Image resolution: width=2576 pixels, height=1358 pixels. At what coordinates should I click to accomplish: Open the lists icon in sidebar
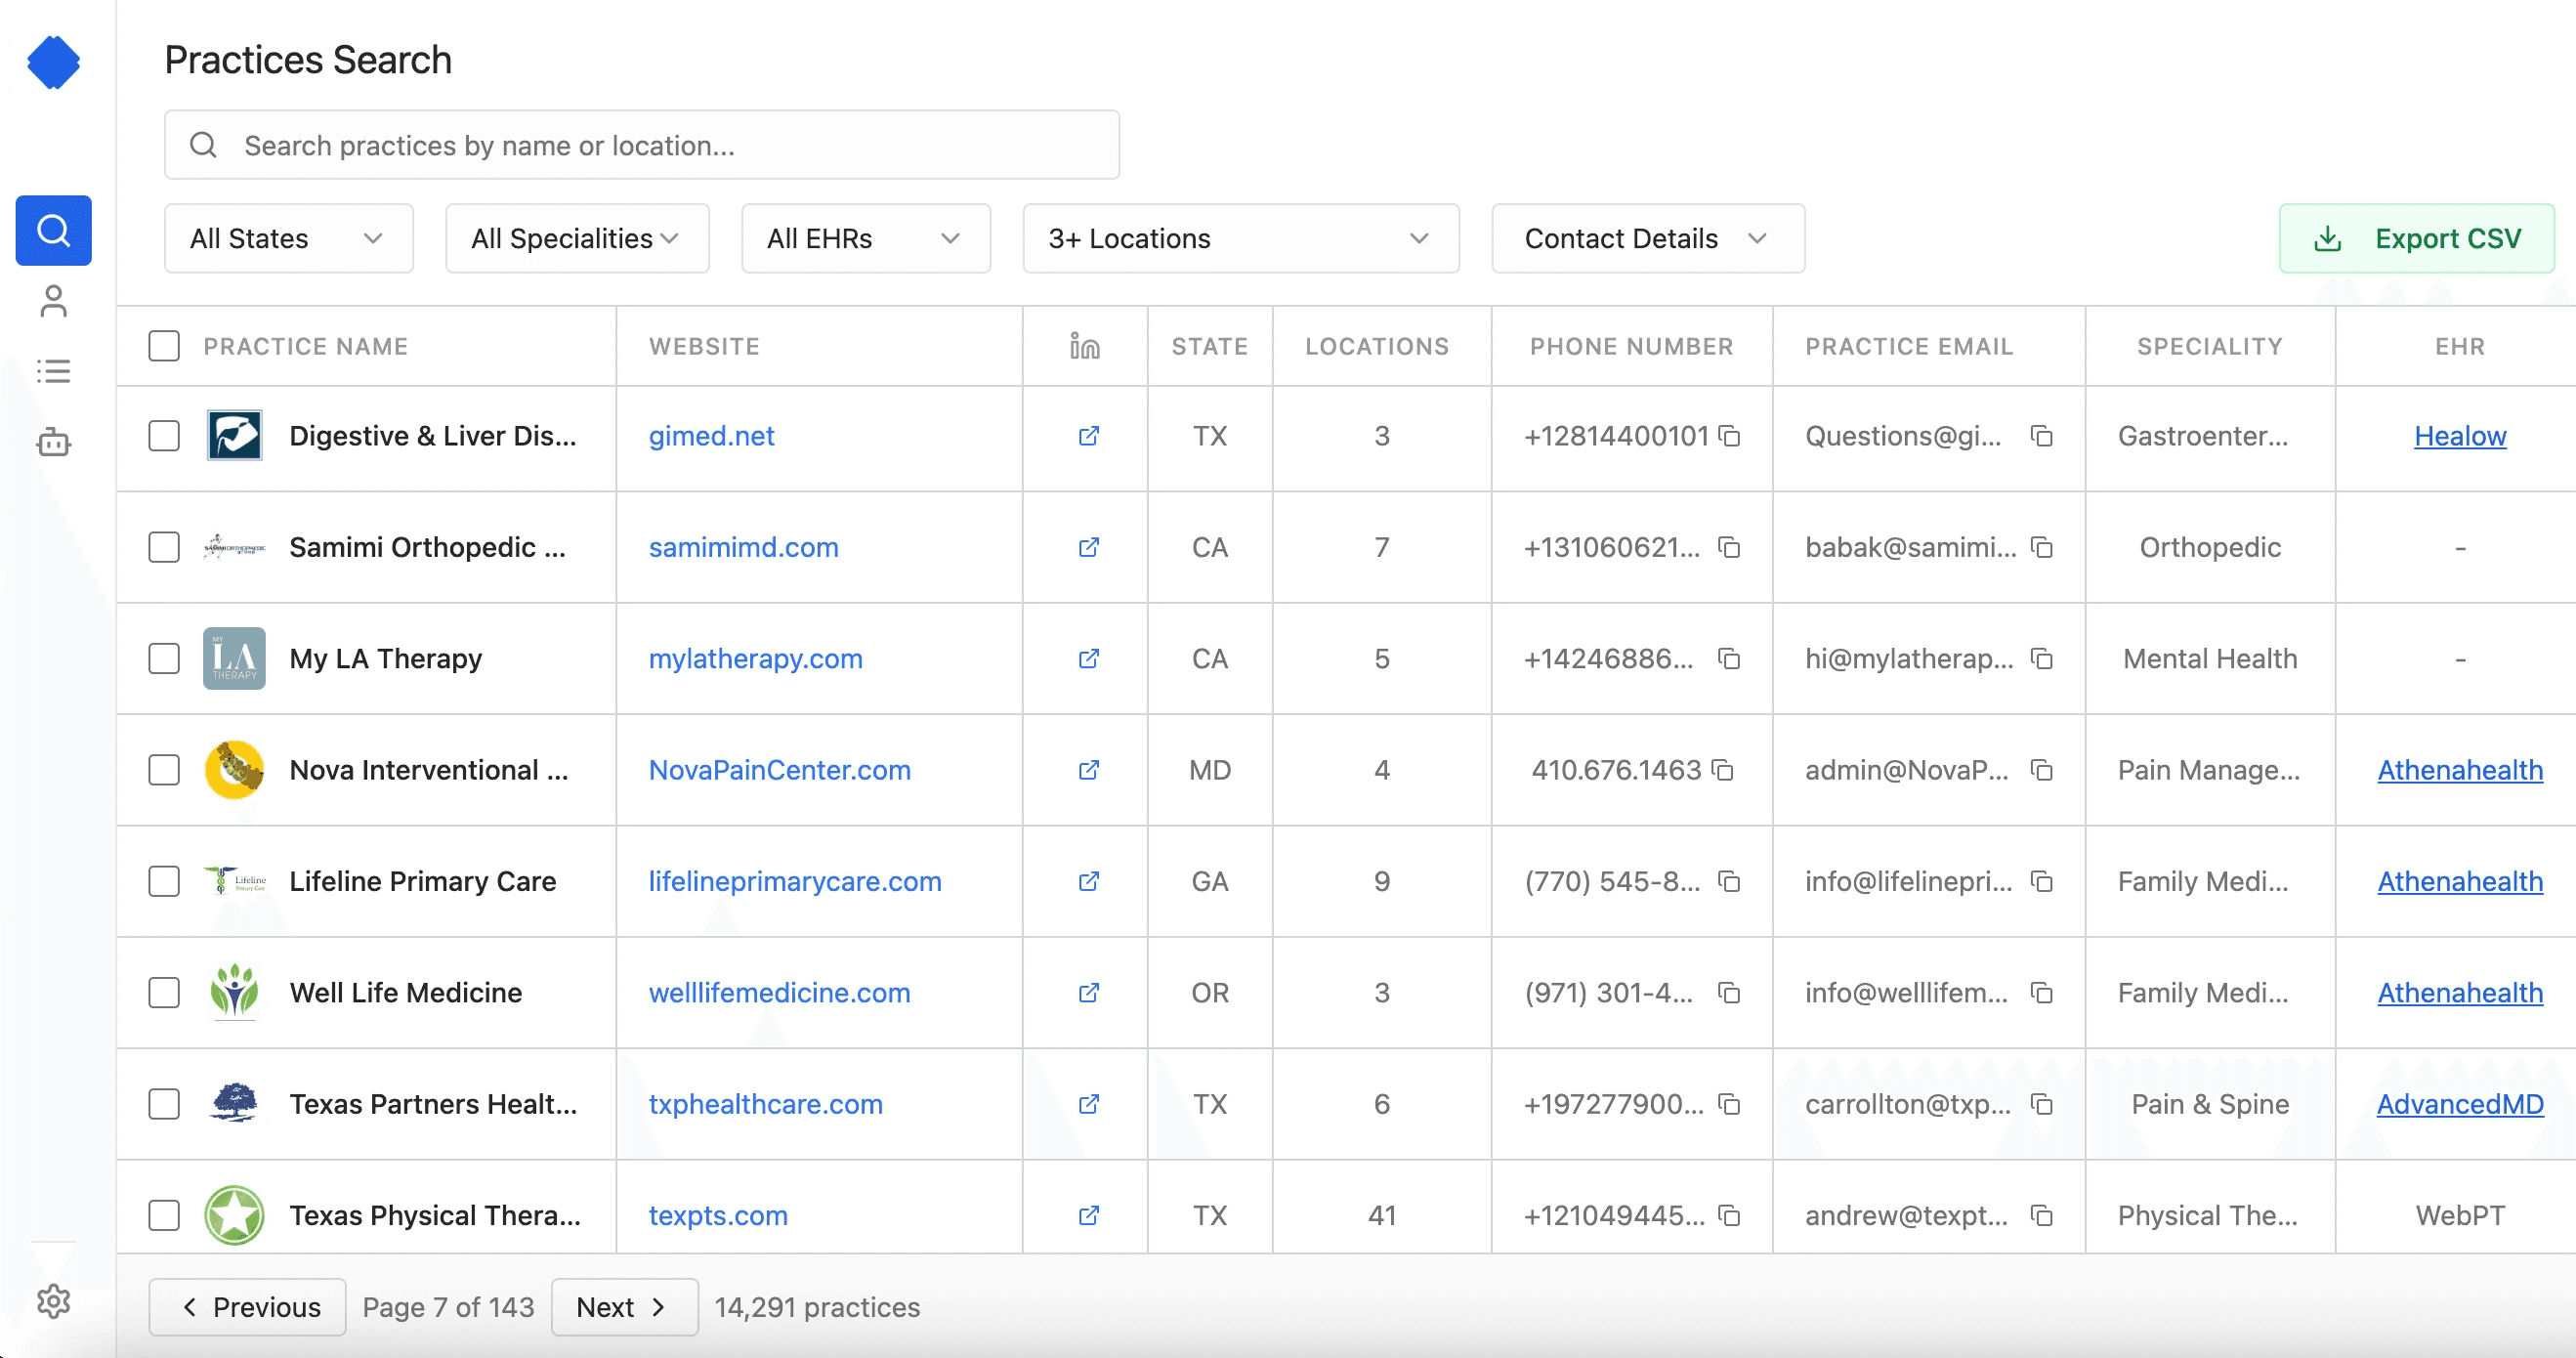pyautogui.click(x=53, y=371)
